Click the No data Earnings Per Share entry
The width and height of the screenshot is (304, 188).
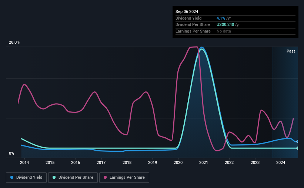(224, 31)
